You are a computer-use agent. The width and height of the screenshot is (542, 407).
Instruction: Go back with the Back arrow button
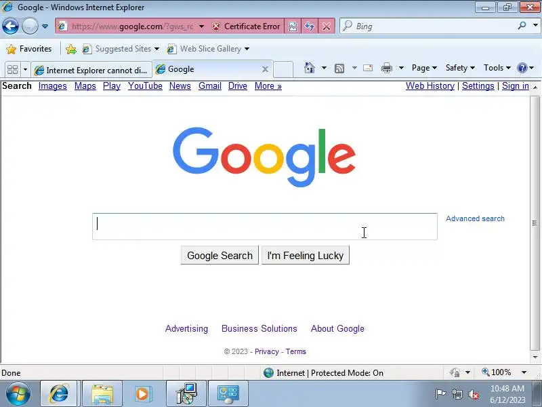click(x=10, y=26)
